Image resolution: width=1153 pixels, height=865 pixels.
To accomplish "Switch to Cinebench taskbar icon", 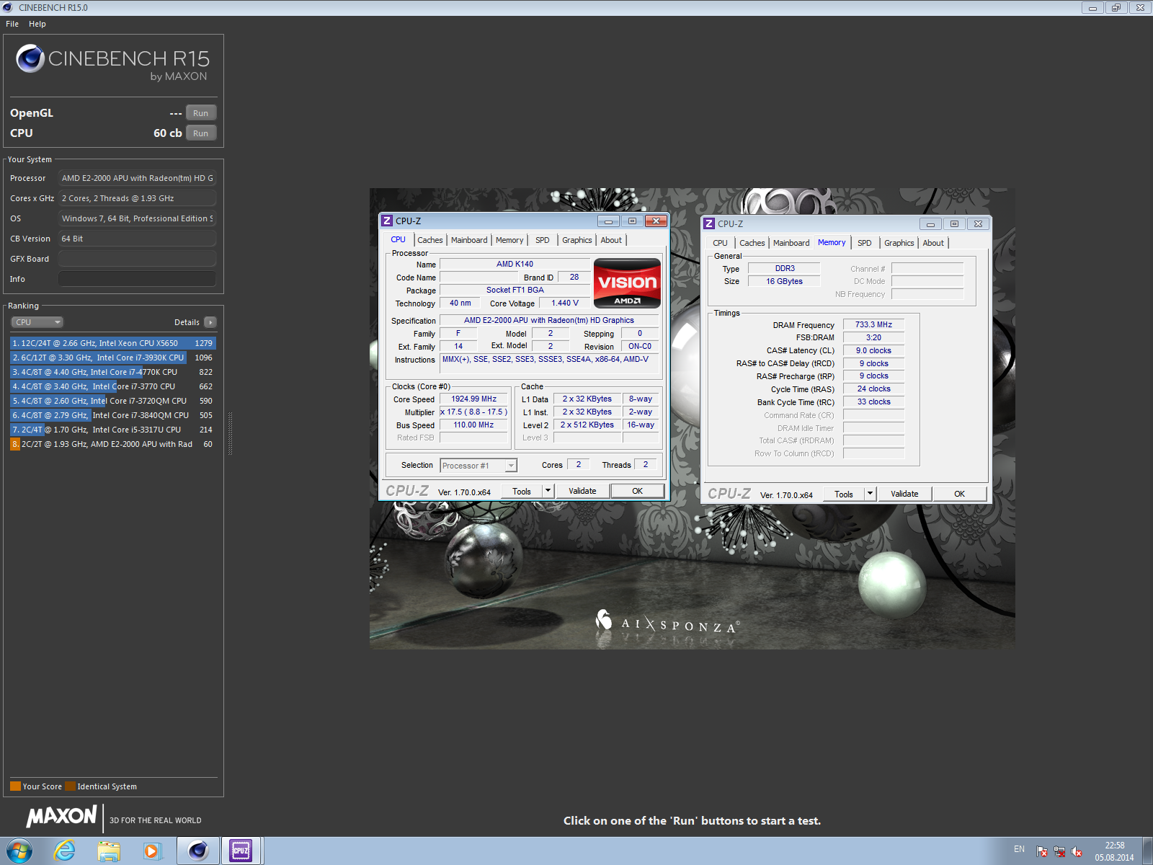I will [197, 851].
